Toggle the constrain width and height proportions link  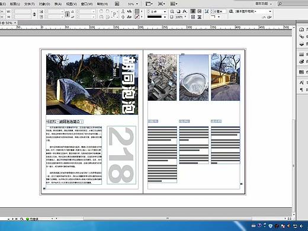tap(34, 14)
